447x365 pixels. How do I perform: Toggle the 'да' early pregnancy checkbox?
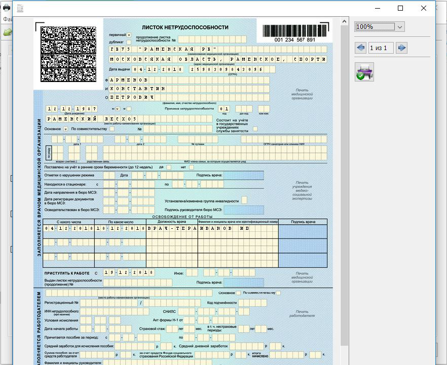pyautogui.click(x=169, y=168)
